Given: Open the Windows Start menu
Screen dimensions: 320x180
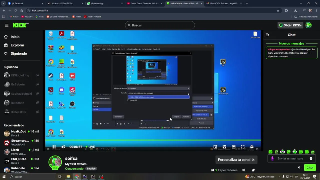Looking at the screenshot, I should 4,177.
